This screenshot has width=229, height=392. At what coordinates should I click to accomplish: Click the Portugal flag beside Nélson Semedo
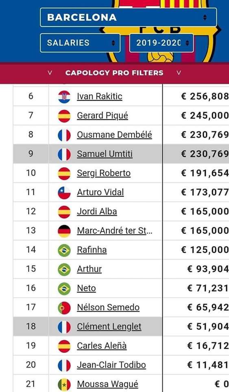click(64, 308)
